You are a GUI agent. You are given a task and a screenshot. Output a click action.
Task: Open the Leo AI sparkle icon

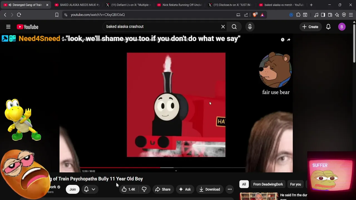pyautogui.click(x=337, y=15)
